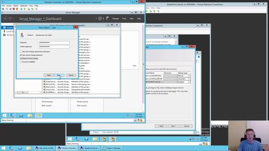The width and height of the screenshot is (269, 151).
Task: Click Back in the SQL Server setup wizard
Action: click(x=161, y=126)
